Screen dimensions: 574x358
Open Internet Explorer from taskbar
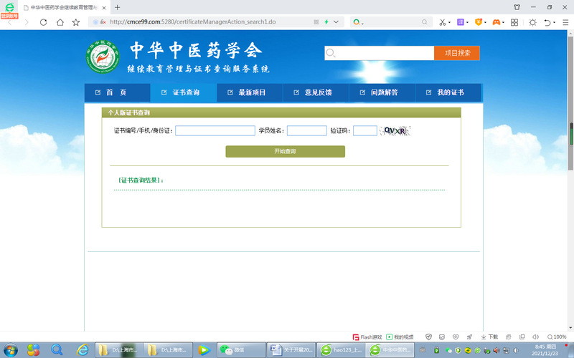click(x=83, y=350)
